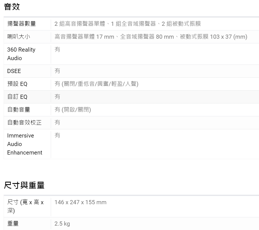Select the 自訂 EQ row label
This screenshot has height=230, width=259.
coord(17,97)
